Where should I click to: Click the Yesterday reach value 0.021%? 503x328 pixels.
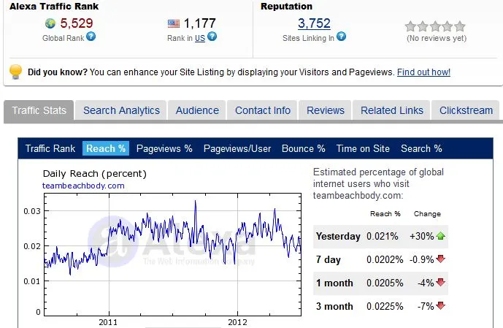coord(383,236)
